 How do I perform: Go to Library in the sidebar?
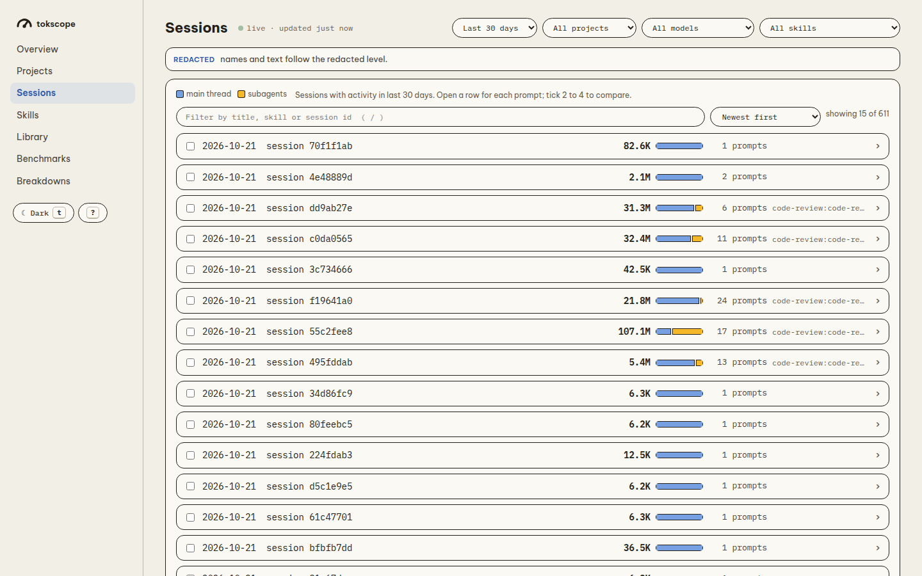72,137
